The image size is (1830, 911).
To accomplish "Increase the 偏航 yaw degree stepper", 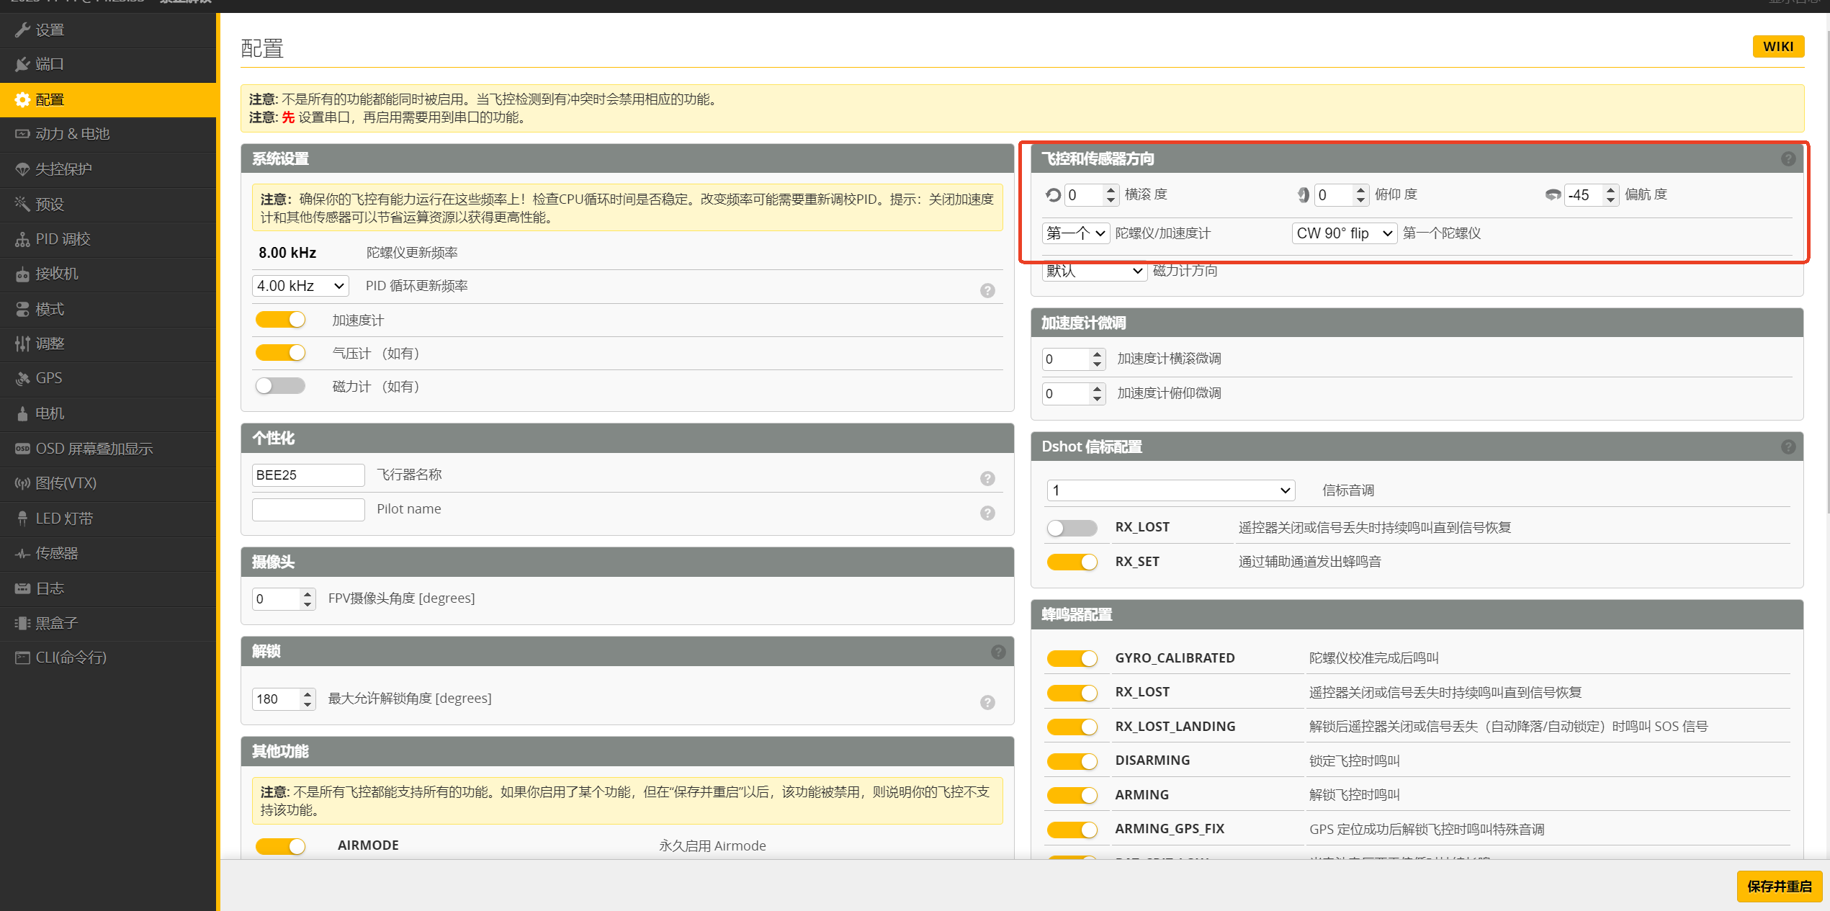I will (x=1610, y=190).
